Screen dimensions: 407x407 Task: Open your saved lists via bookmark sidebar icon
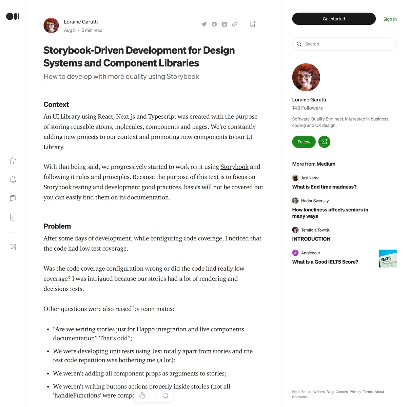pyautogui.click(x=13, y=198)
